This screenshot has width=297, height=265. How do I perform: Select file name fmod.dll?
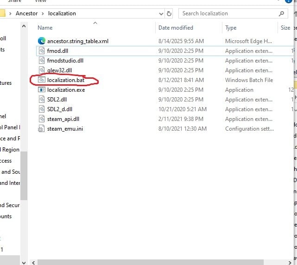57,51
